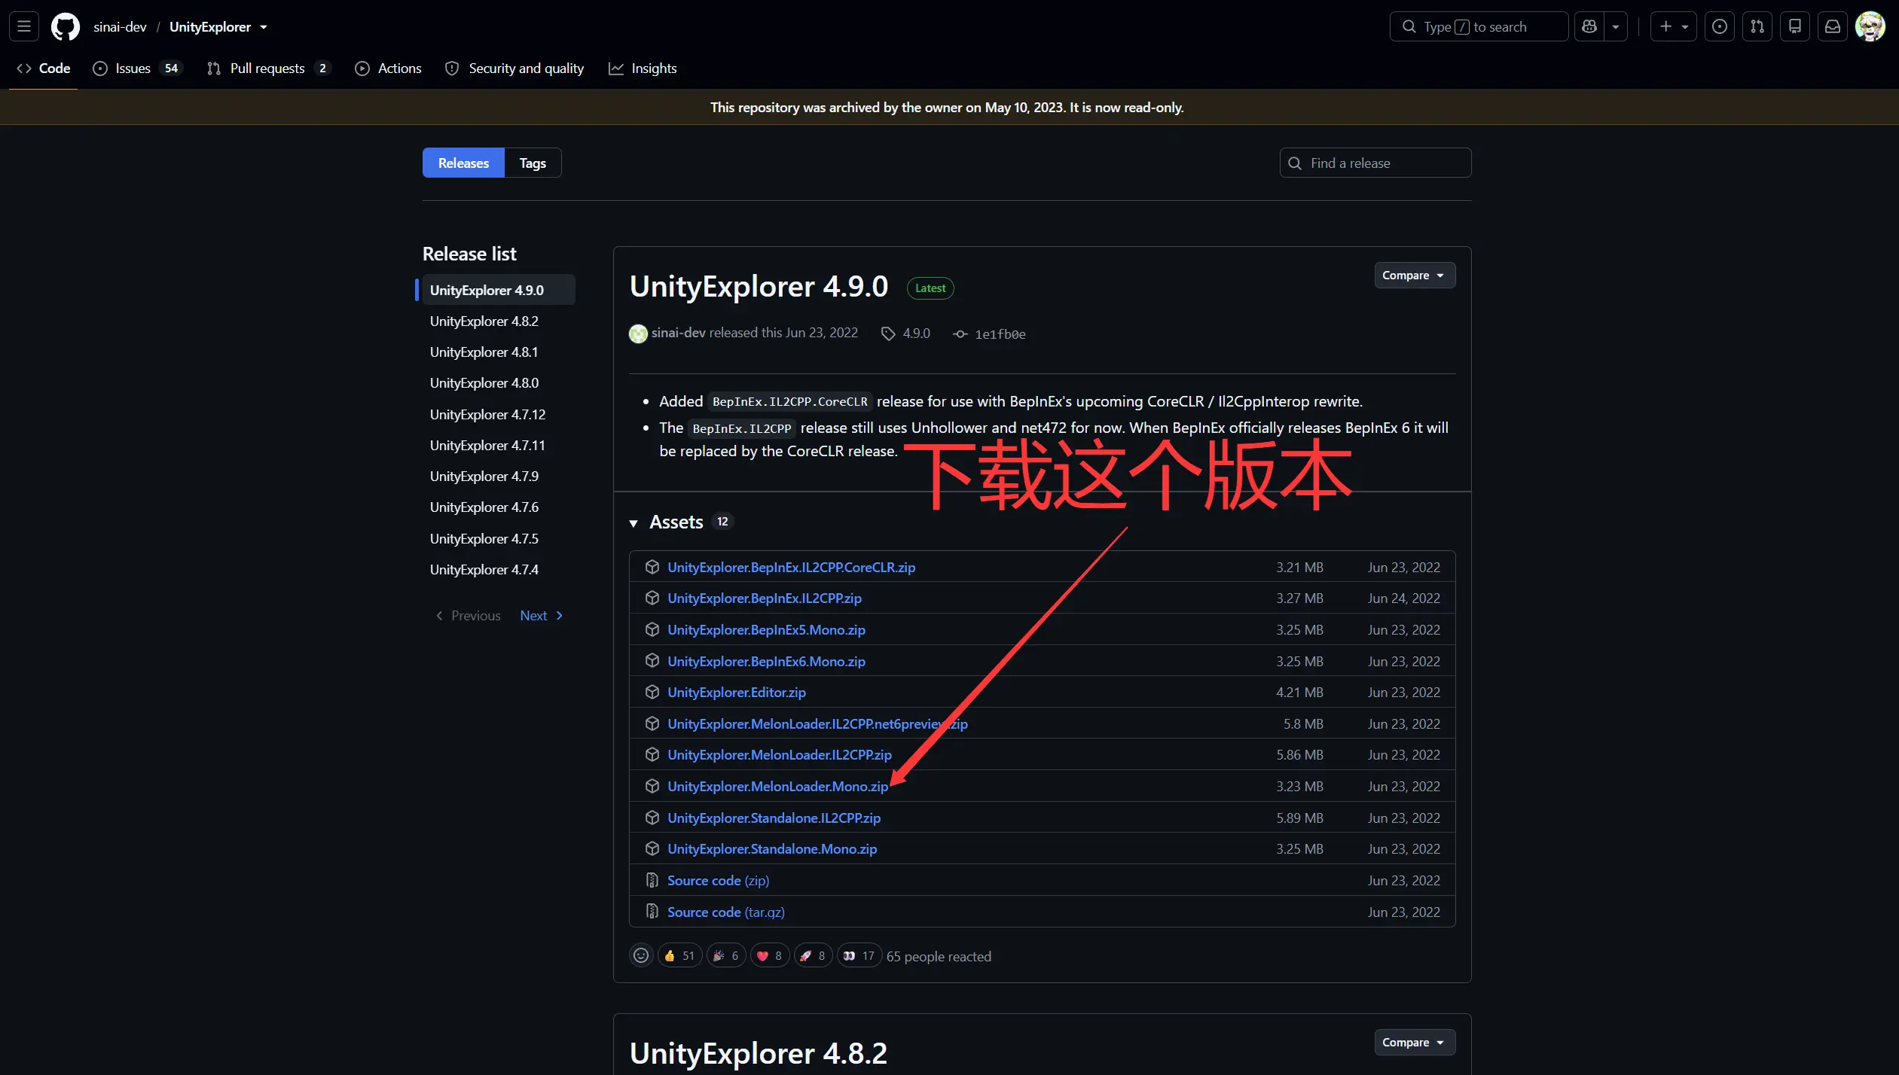Click the rocket reaction with 8
The width and height of the screenshot is (1899, 1075).
click(814, 956)
